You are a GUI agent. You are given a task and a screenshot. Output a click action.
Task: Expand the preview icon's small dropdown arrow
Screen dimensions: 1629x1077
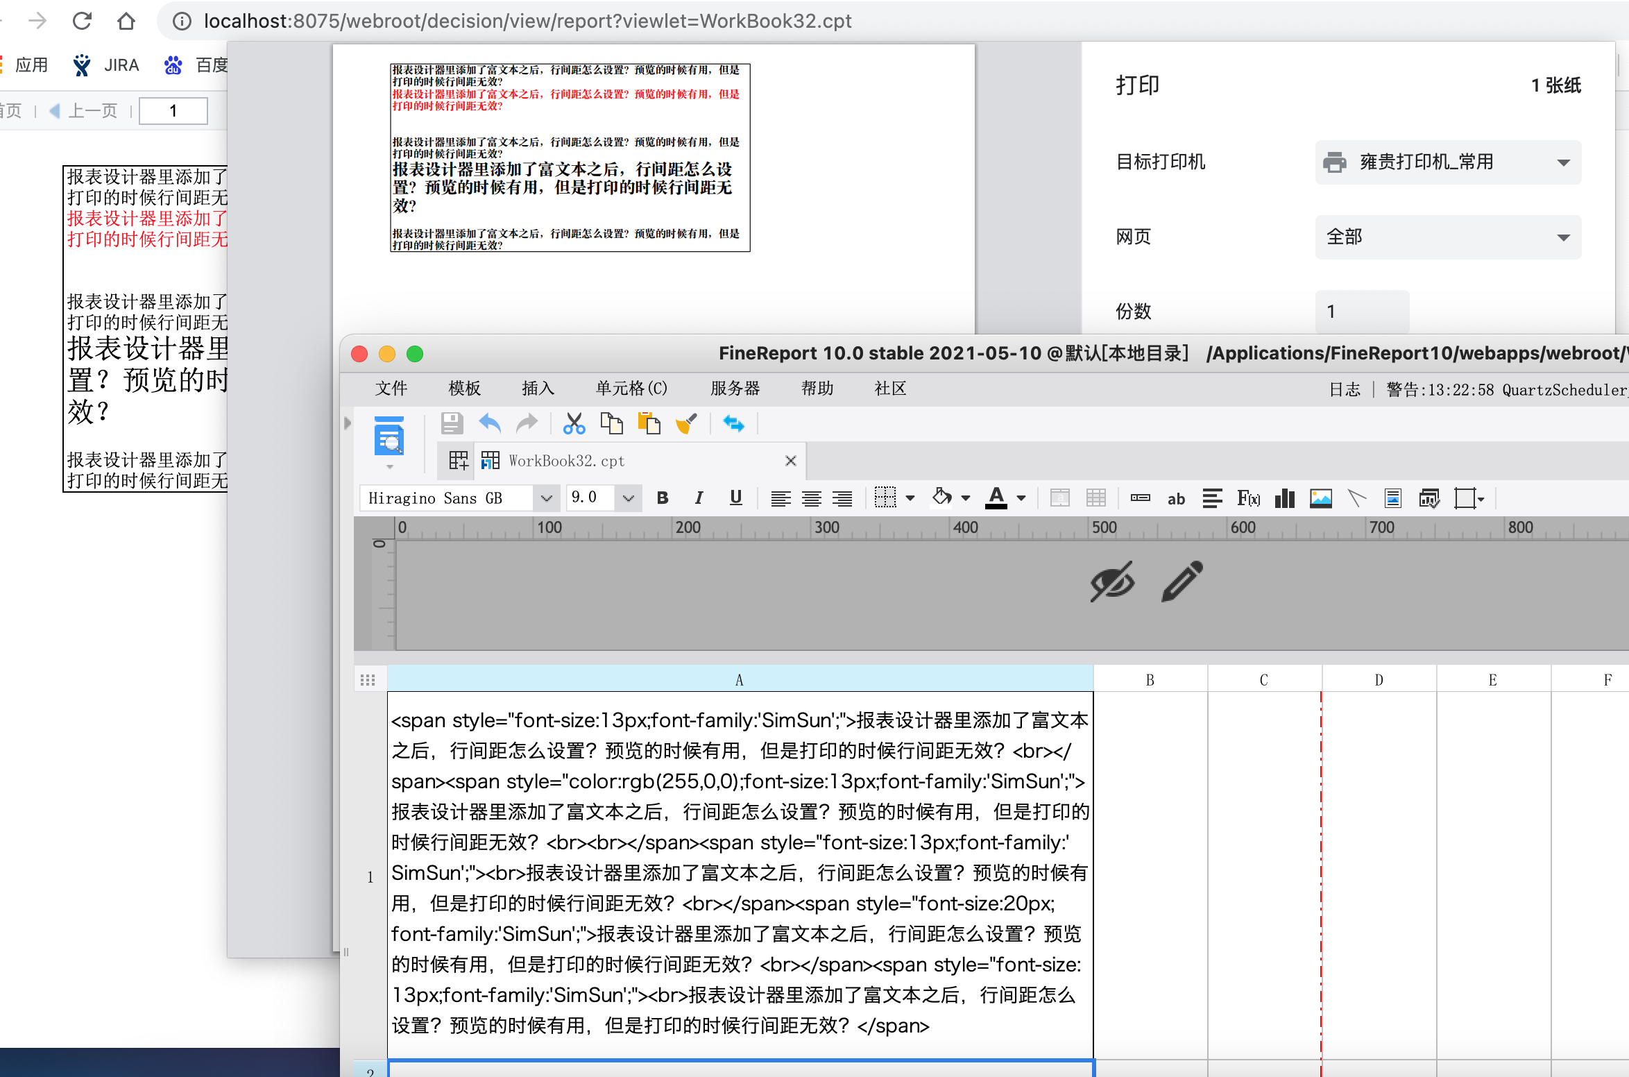tap(390, 467)
